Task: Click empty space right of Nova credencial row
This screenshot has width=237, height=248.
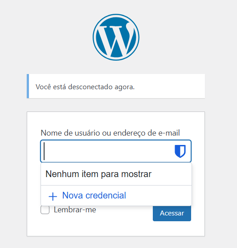Action: [x=159, y=196]
